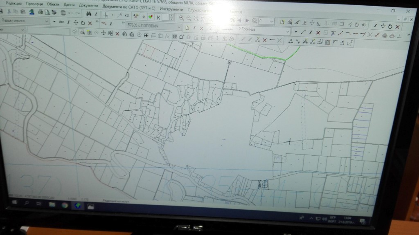Screen dimensions: 419x235
Task: Click the stepper arrows next to K field
Action: pos(171,18)
